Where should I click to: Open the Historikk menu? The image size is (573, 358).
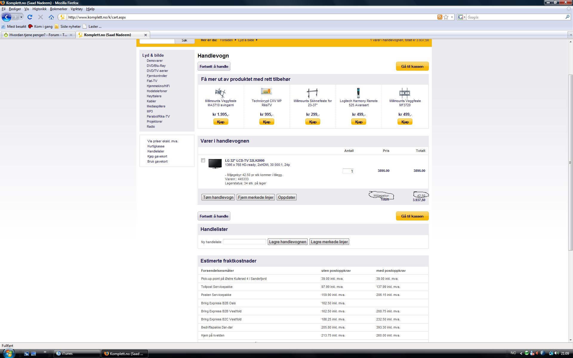(39, 9)
